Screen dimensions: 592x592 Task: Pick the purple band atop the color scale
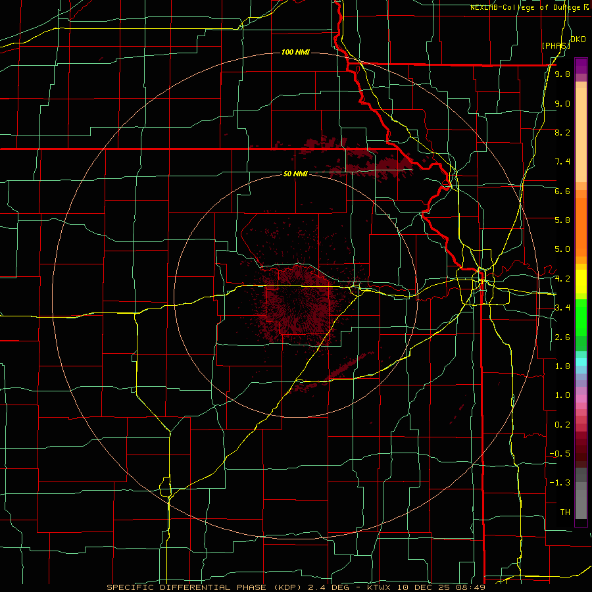tap(581, 66)
